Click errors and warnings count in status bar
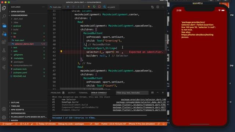This screenshot has height=132, width=235. pyautogui.click(x=24, y=124)
